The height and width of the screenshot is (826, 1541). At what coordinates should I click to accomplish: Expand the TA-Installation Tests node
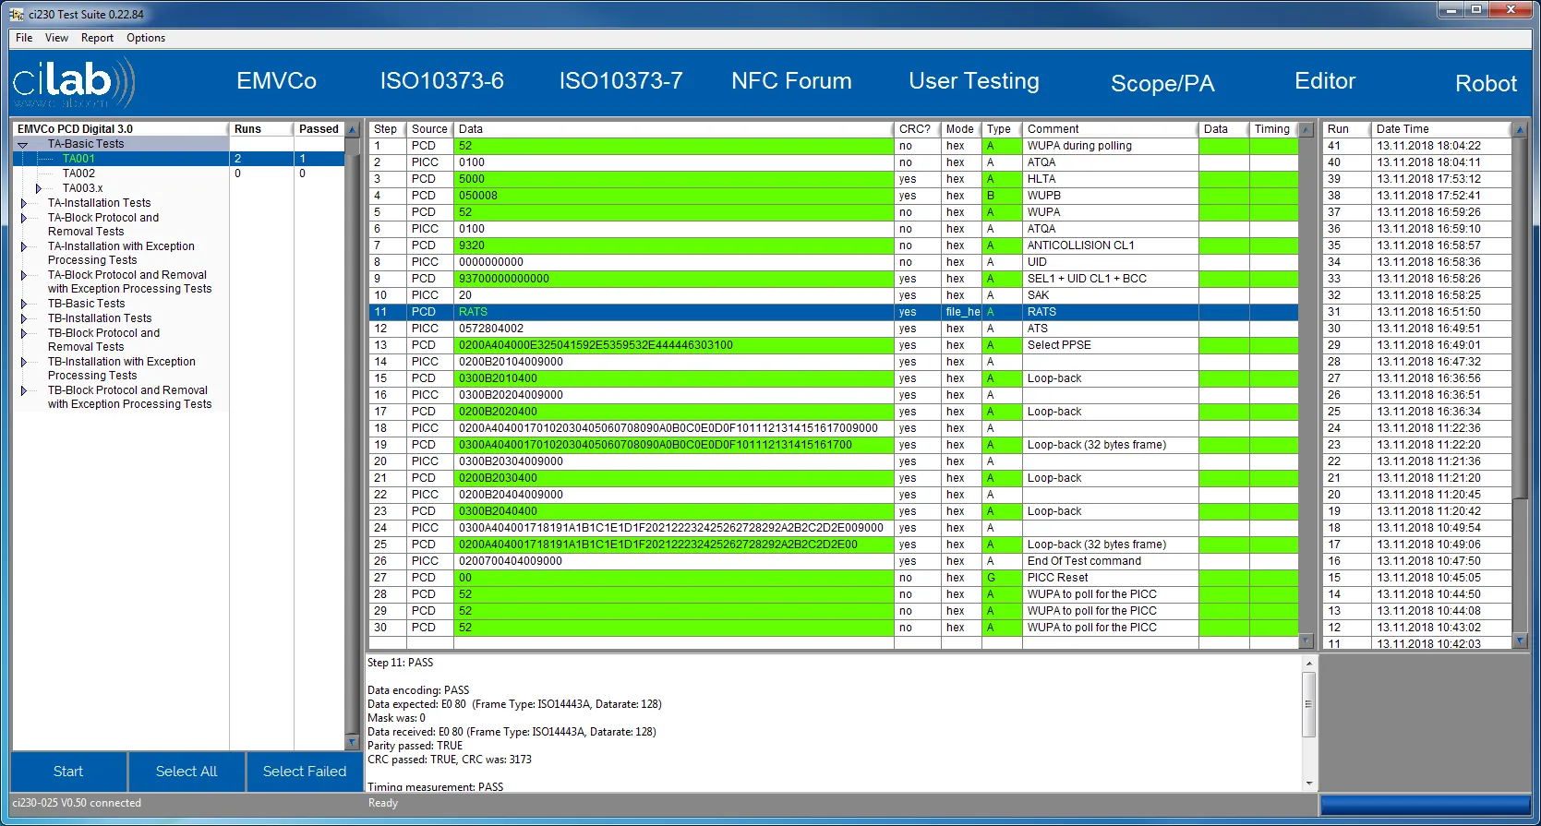[x=23, y=203]
